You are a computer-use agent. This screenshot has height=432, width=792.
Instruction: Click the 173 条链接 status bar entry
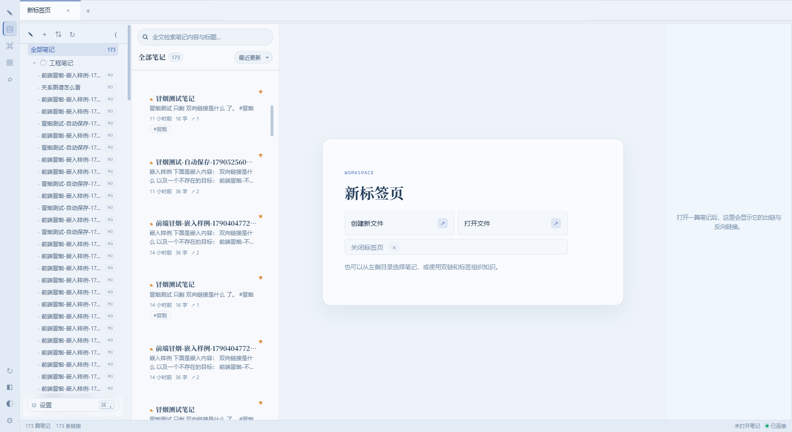pyautogui.click(x=69, y=426)
